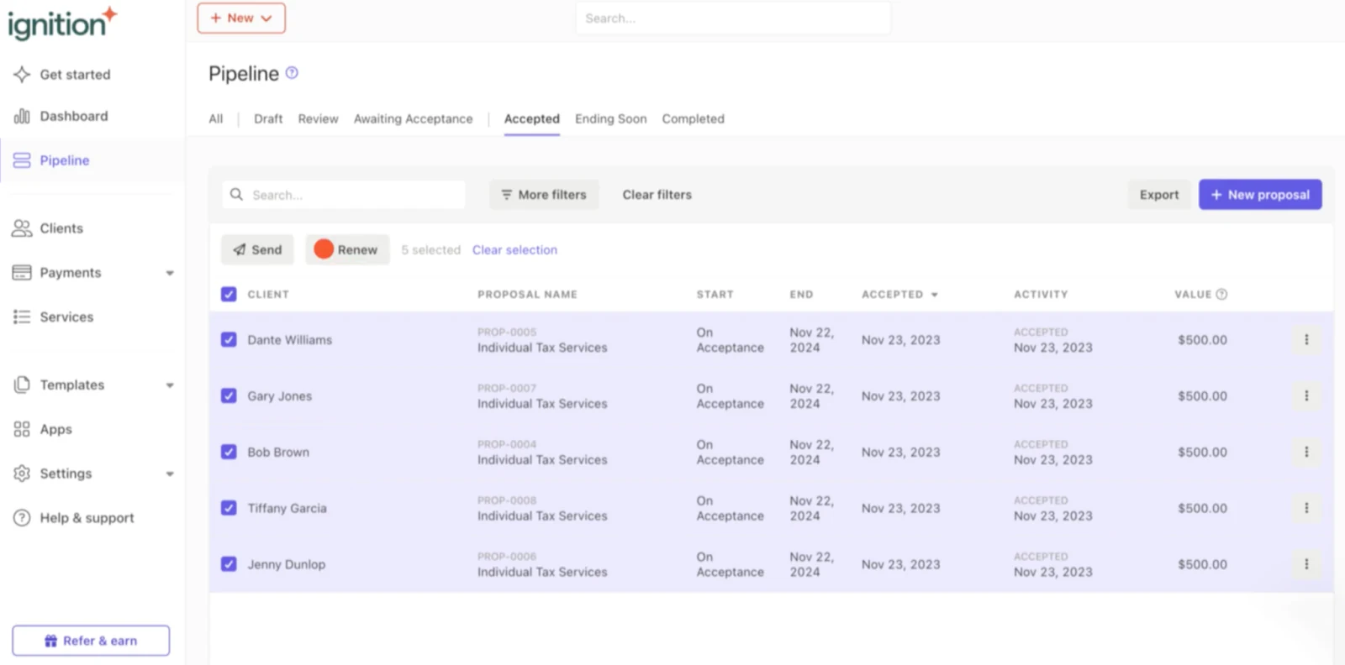This screenshot has width=1345, height=665.
Task: Open the Get started star icon
Action: coord(22,75)
